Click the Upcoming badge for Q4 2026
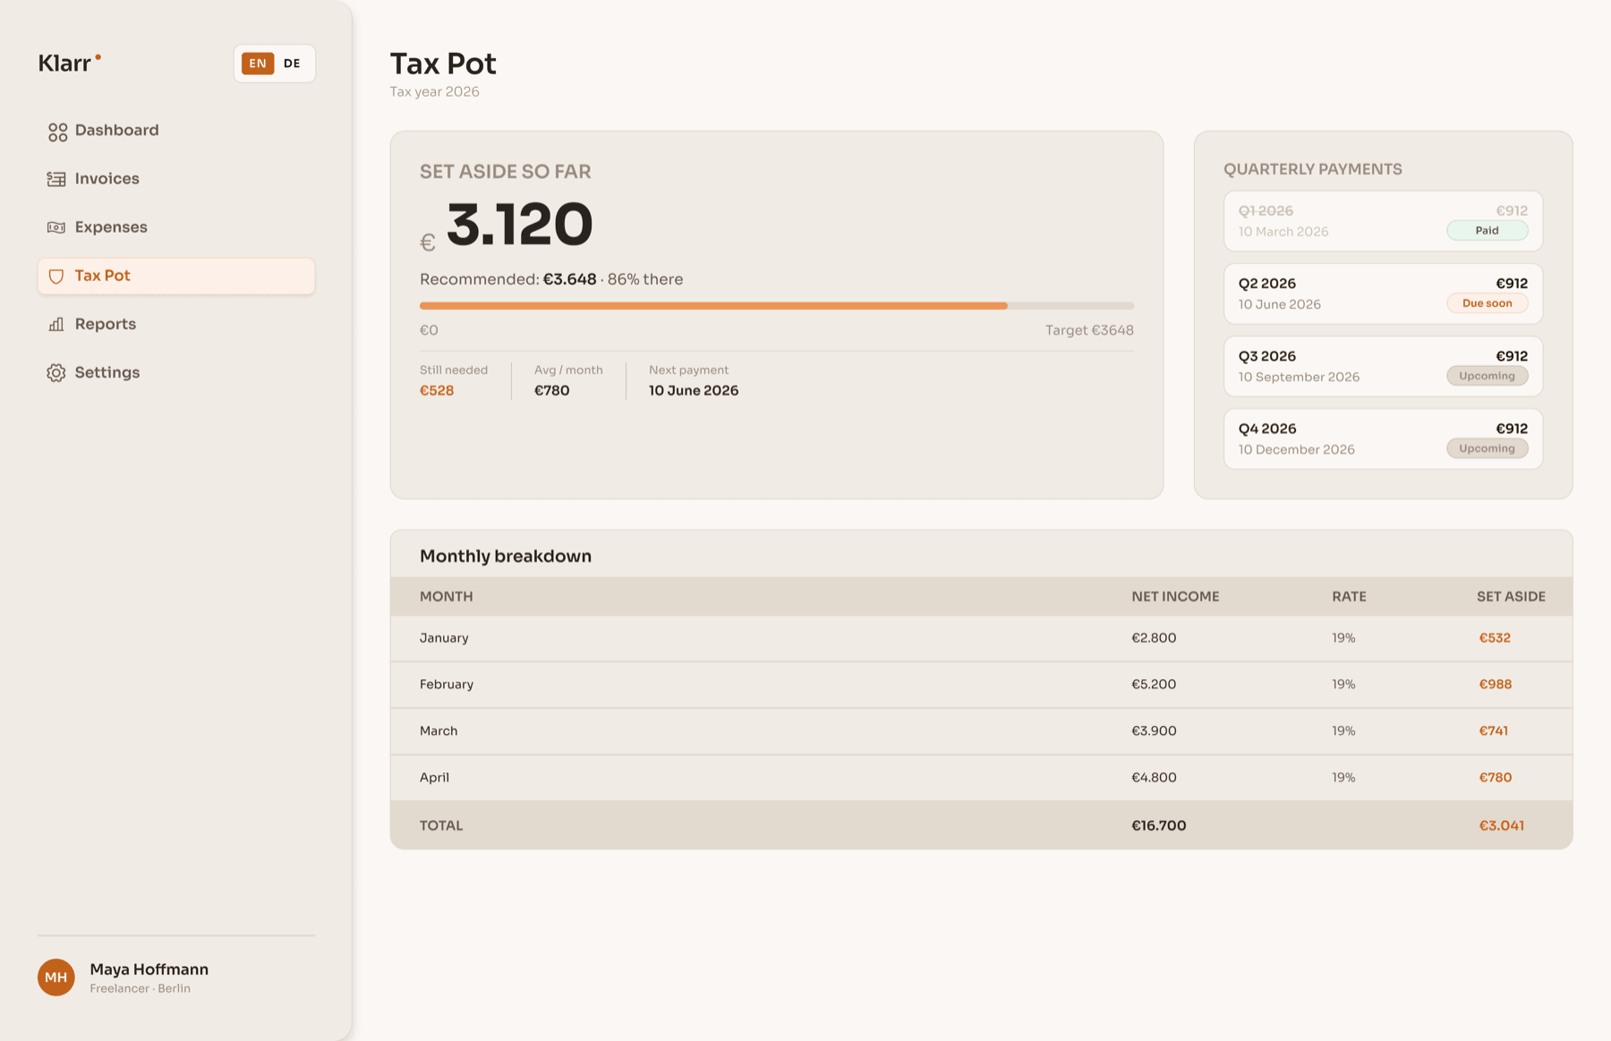 1487,448
